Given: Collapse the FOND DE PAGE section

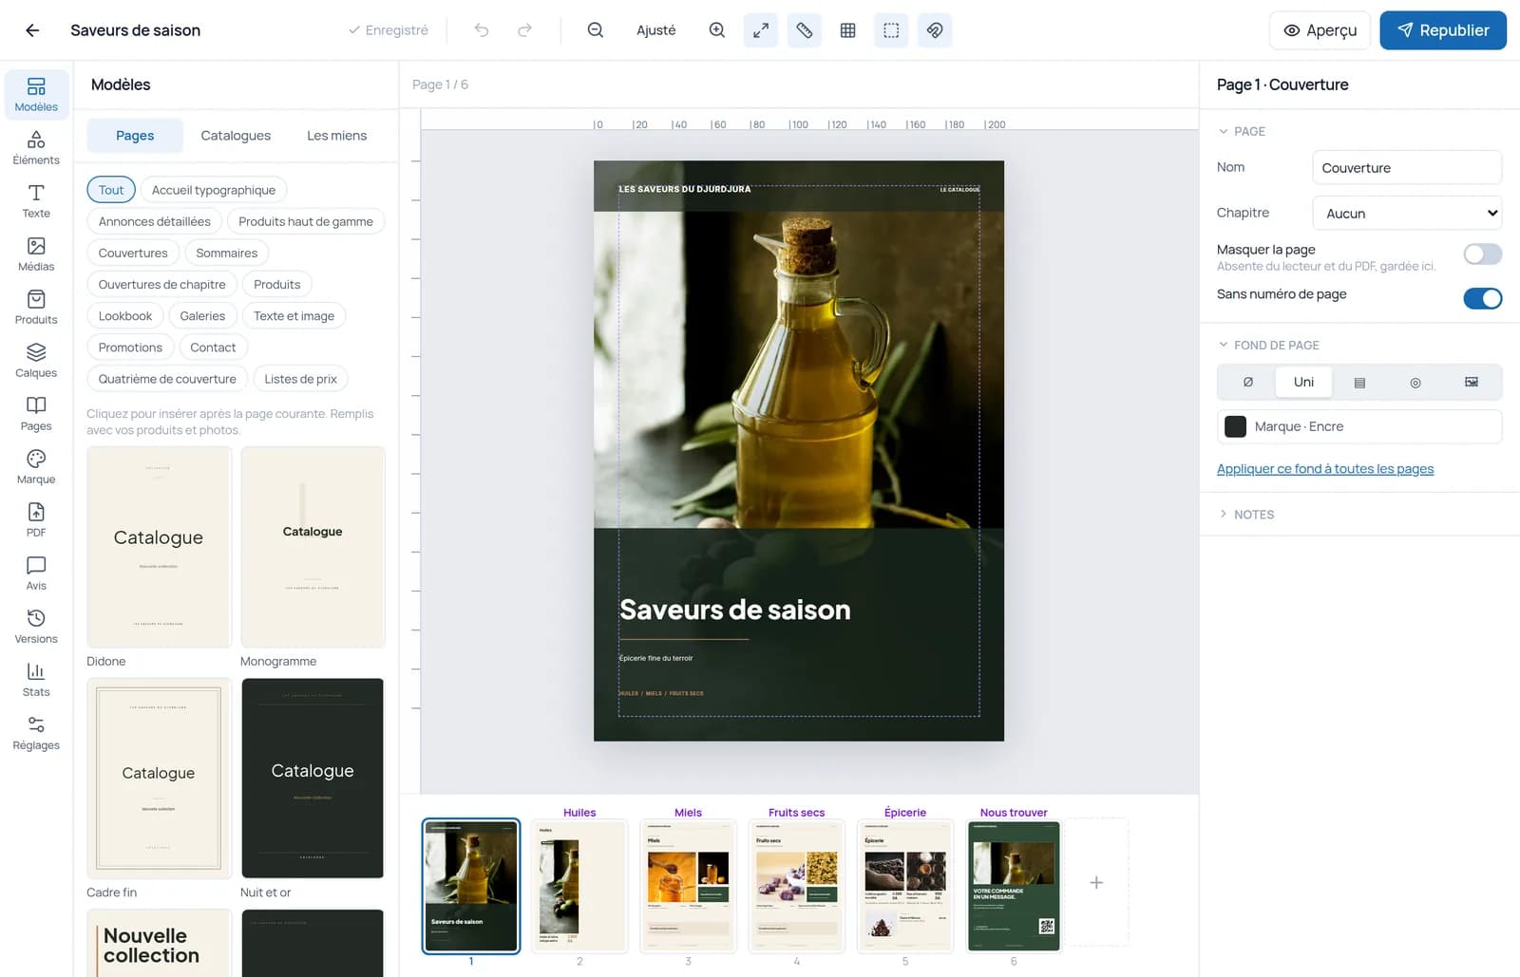Looking at the screenshot, I should click(x=1268, y=345).
